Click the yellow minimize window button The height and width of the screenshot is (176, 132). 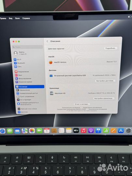pos(16,41)
